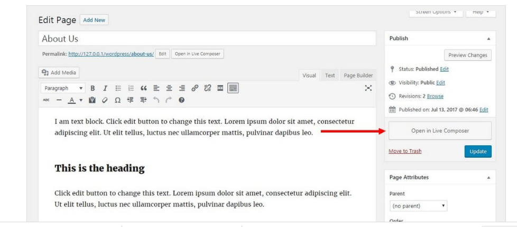Switch to the Page Builder tab
The height and width of the screenshot is (227, 517).
[358, 75]
